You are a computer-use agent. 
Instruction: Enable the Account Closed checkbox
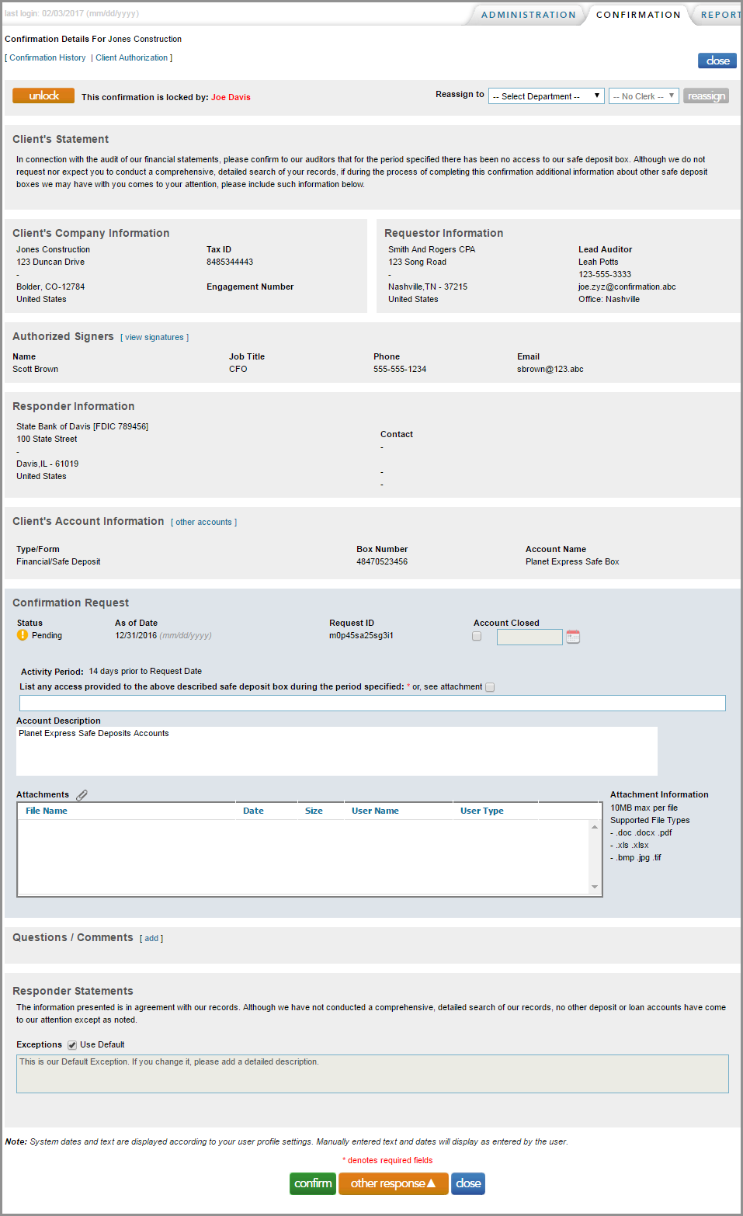[477, 636]
